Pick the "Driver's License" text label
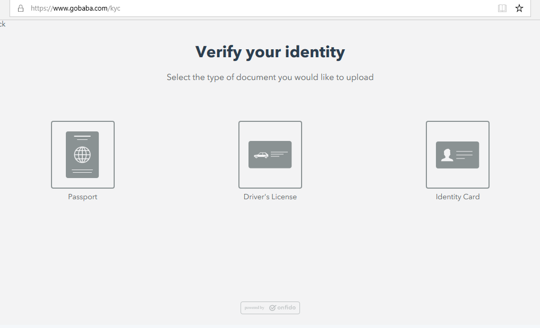 [x=270, y=197]
